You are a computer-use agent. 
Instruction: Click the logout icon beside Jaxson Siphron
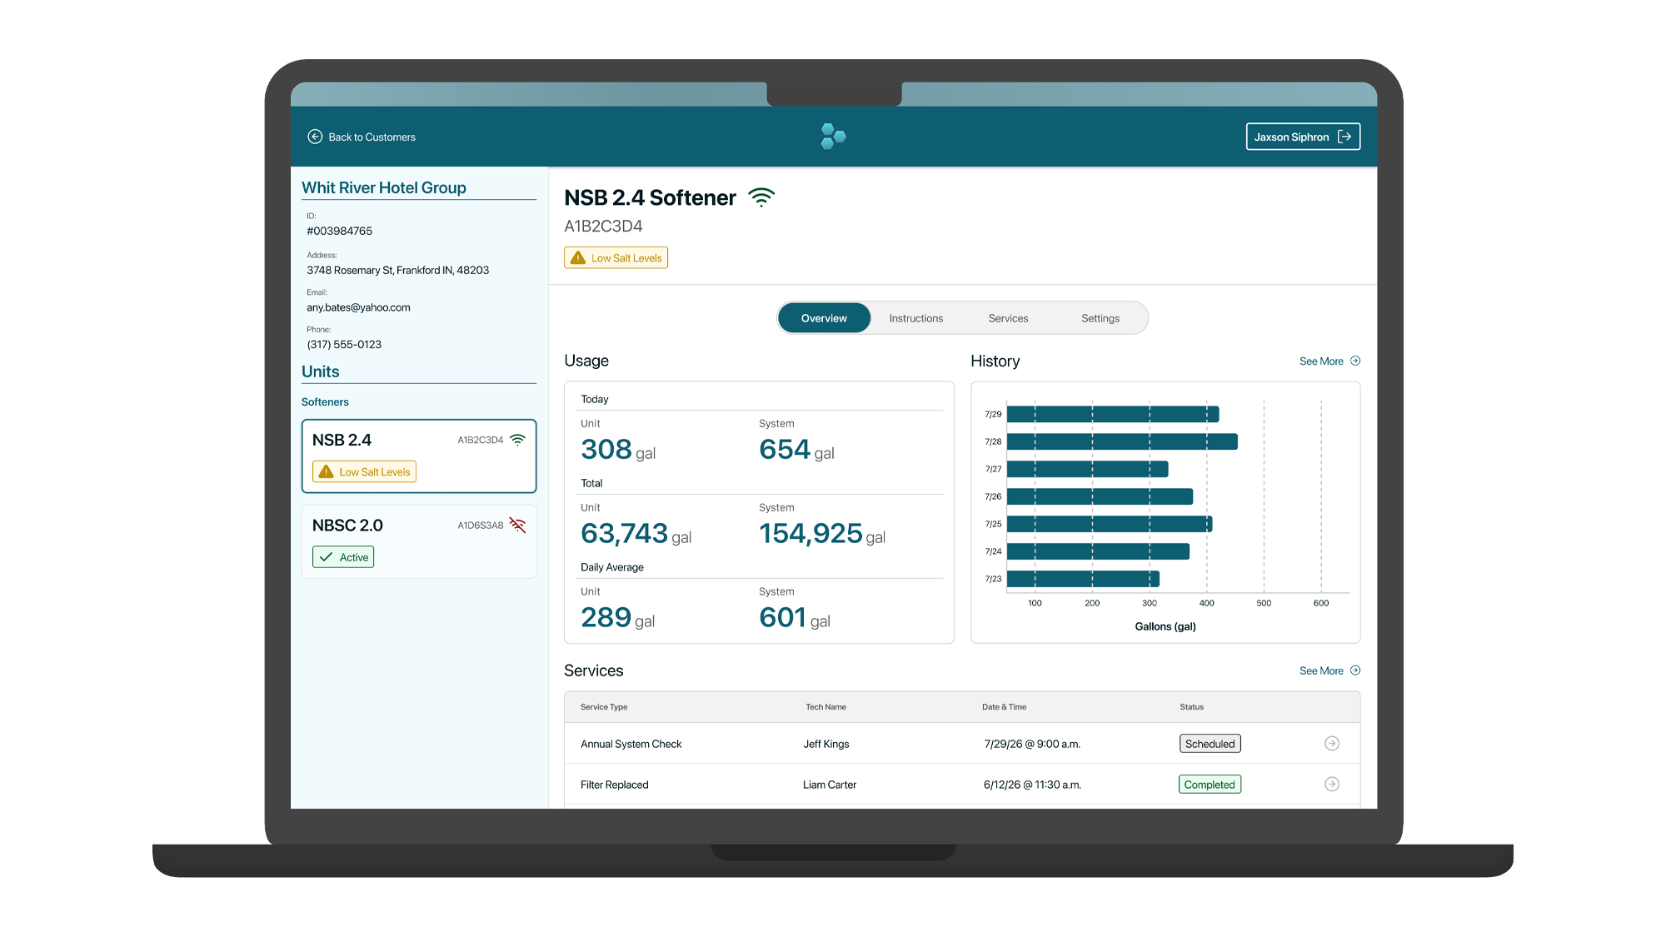point(1344,137)
